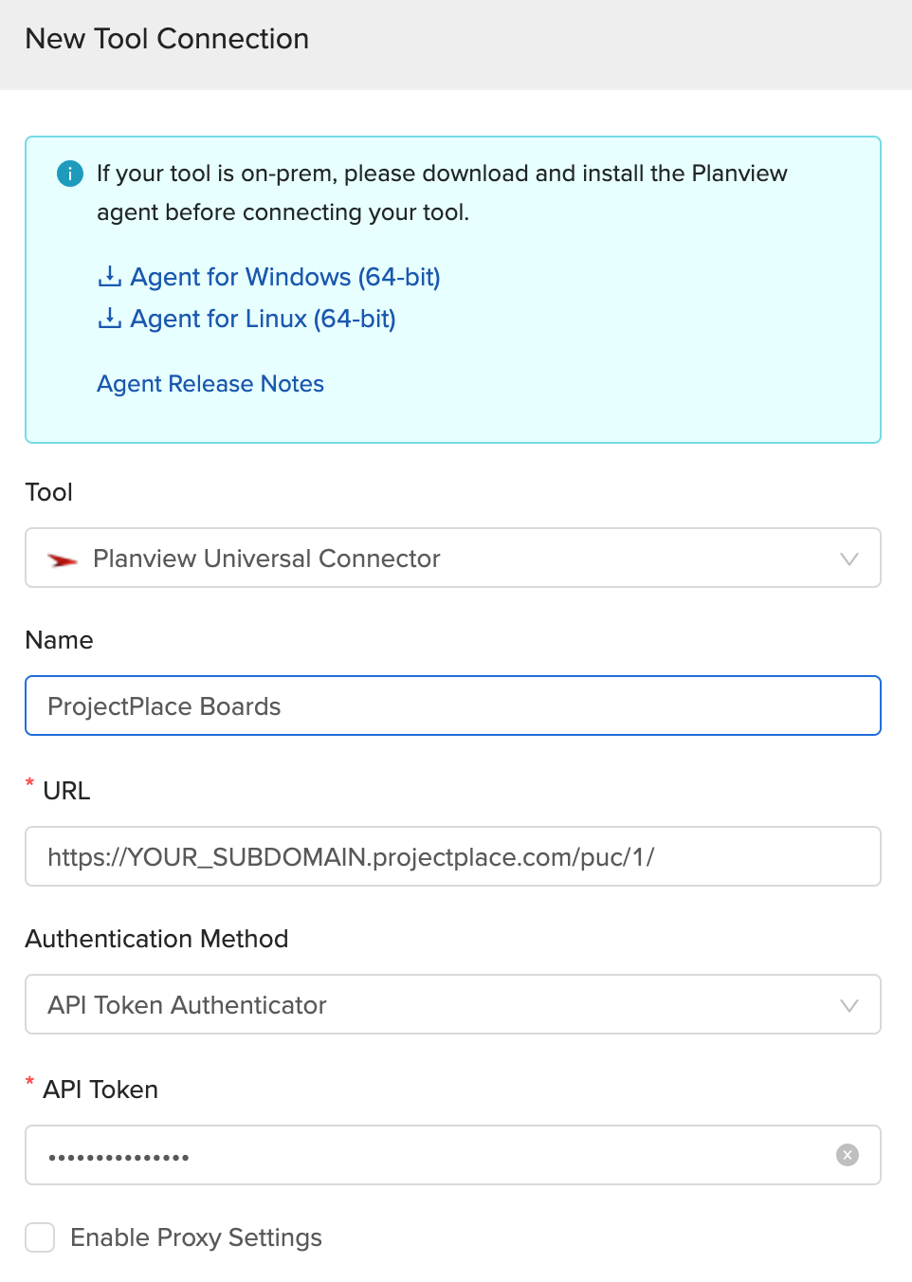Click the info icon in the banner

tap(69, 174)
